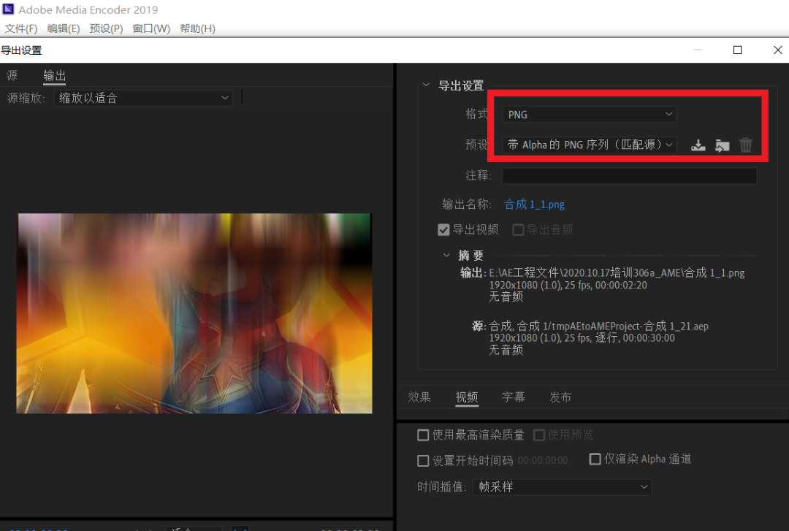
Task: Open the 文件(F) menu
Action: point(21,28)
